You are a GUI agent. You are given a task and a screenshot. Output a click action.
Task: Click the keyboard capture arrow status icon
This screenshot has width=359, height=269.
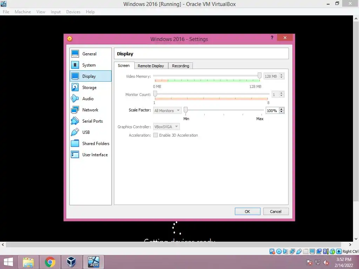tap(339, 251)
